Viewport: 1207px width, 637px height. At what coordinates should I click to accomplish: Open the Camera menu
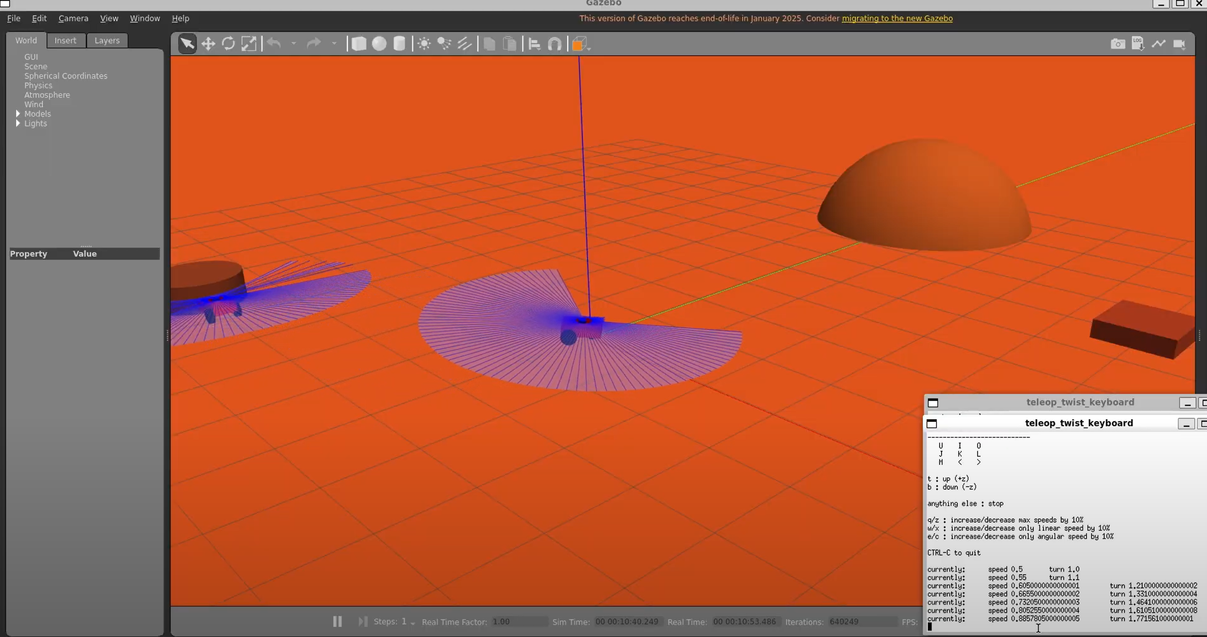tap(73, 18)
